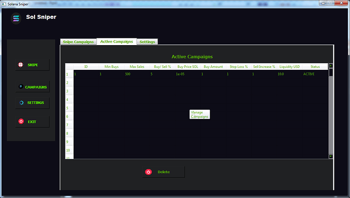Click the red power icon on Exit

[21, 122]
